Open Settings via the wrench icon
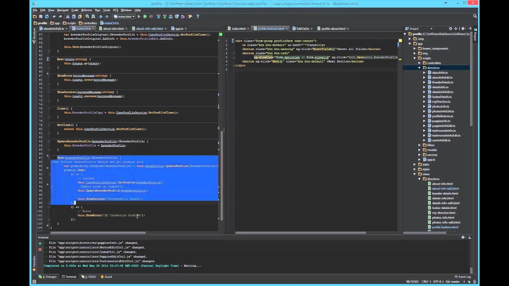 pos(190,16)
